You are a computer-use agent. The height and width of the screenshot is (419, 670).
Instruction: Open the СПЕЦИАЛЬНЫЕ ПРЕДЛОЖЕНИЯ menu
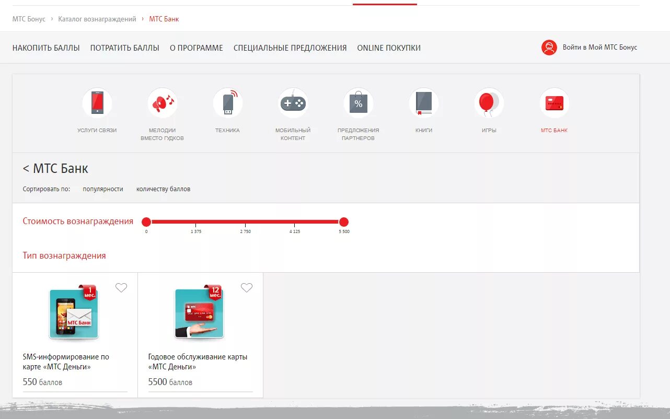290,48
